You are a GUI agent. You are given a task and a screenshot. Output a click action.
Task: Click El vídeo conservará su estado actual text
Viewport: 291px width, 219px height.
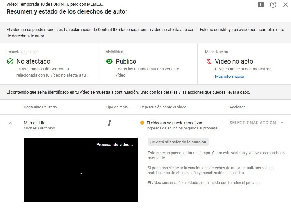click(x=204, y=183)
